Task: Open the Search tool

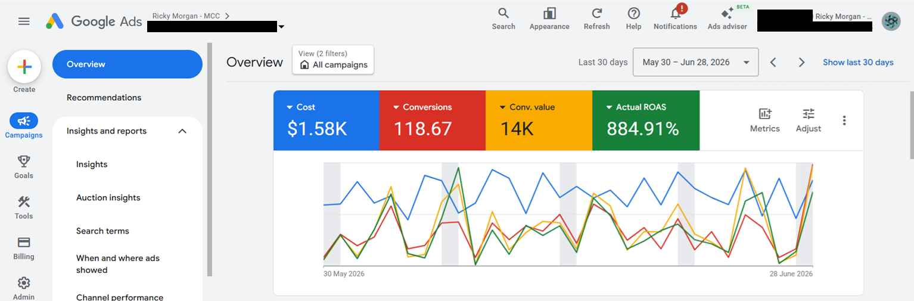Action: [x=503, y=18]
